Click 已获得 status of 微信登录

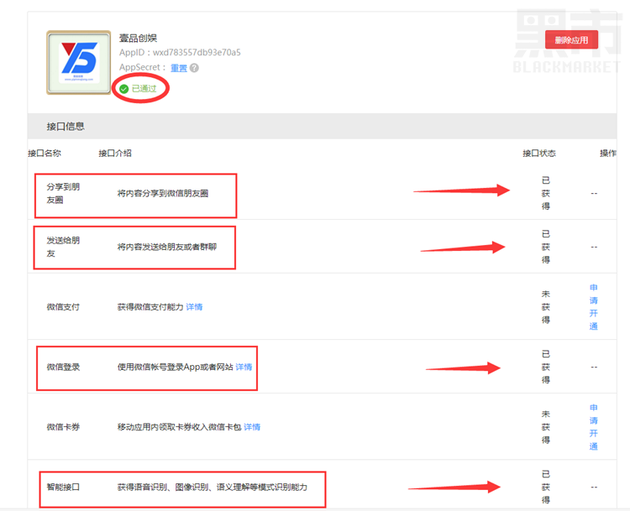(x=546, y=367)
